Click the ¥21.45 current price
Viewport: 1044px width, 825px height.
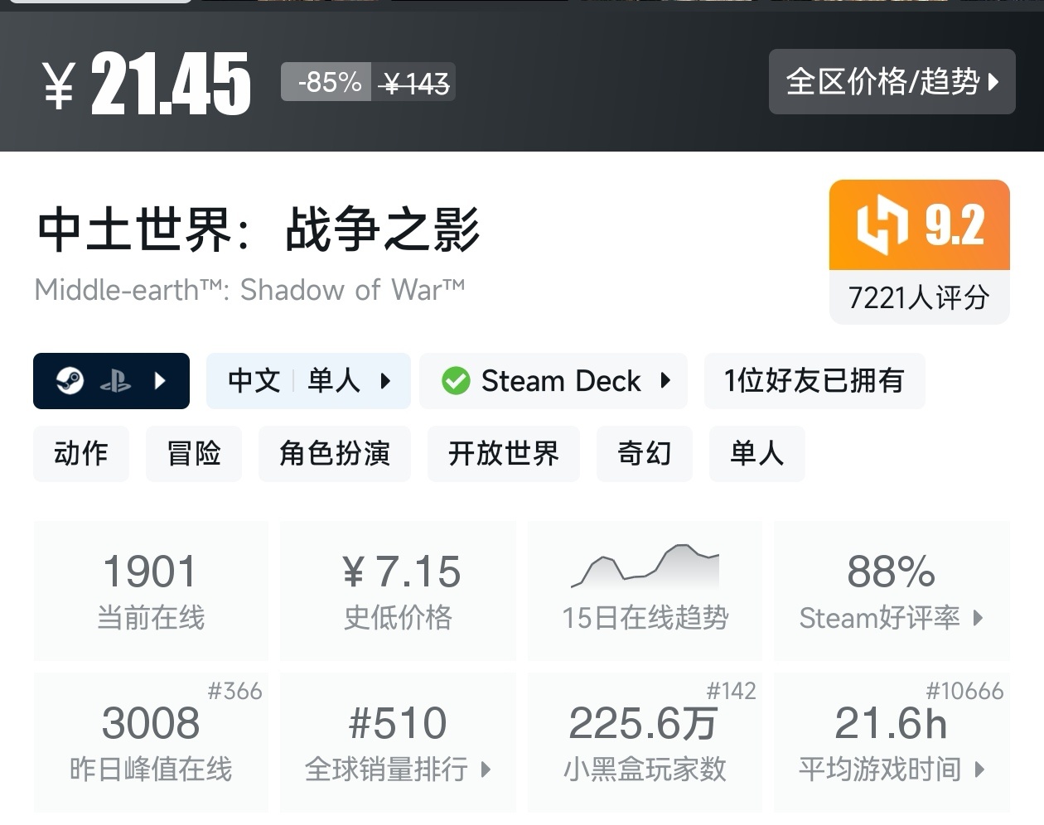click(147, 83)
